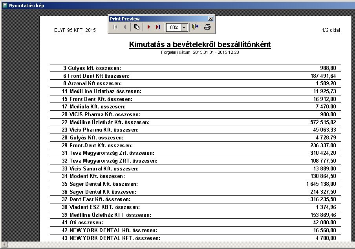Select the 23 Vicis Pharma Kft. row

pos(195,130)
